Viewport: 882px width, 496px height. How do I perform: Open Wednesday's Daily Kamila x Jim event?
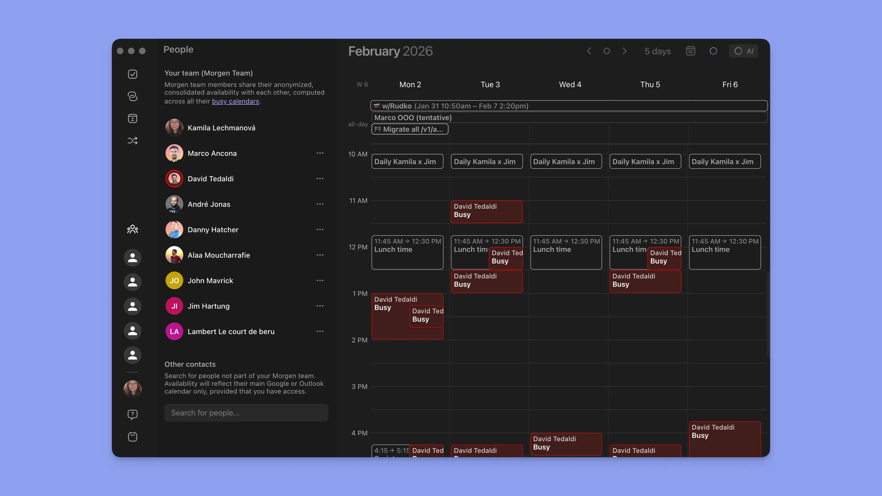[x=566, y=162]
